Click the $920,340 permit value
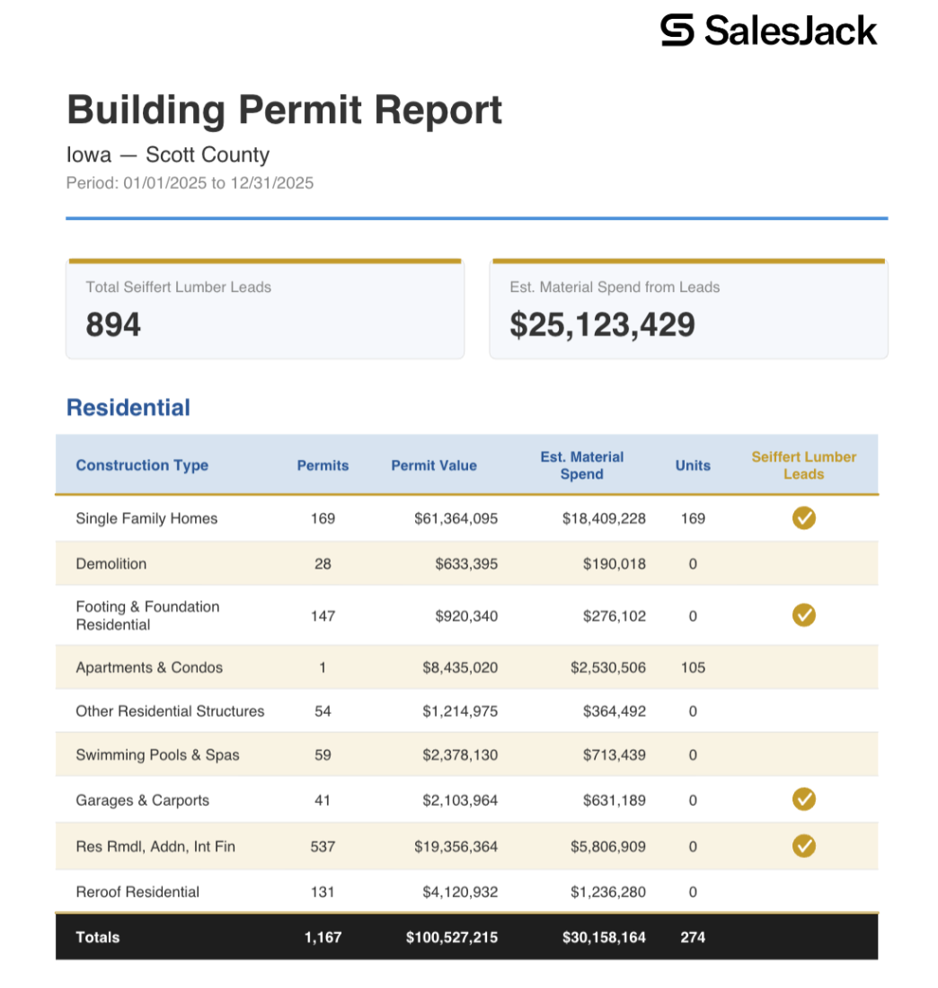Viewport: 938px width, 988px height. pos(466,615)
